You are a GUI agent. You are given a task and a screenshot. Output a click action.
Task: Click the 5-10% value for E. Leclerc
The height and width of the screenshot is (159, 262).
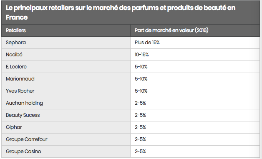141,67
